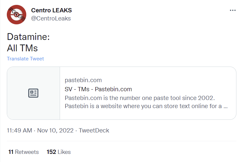Open the @CentroLeaks handle link
Screen dimensions: 240x162
(x=51, y=19)
